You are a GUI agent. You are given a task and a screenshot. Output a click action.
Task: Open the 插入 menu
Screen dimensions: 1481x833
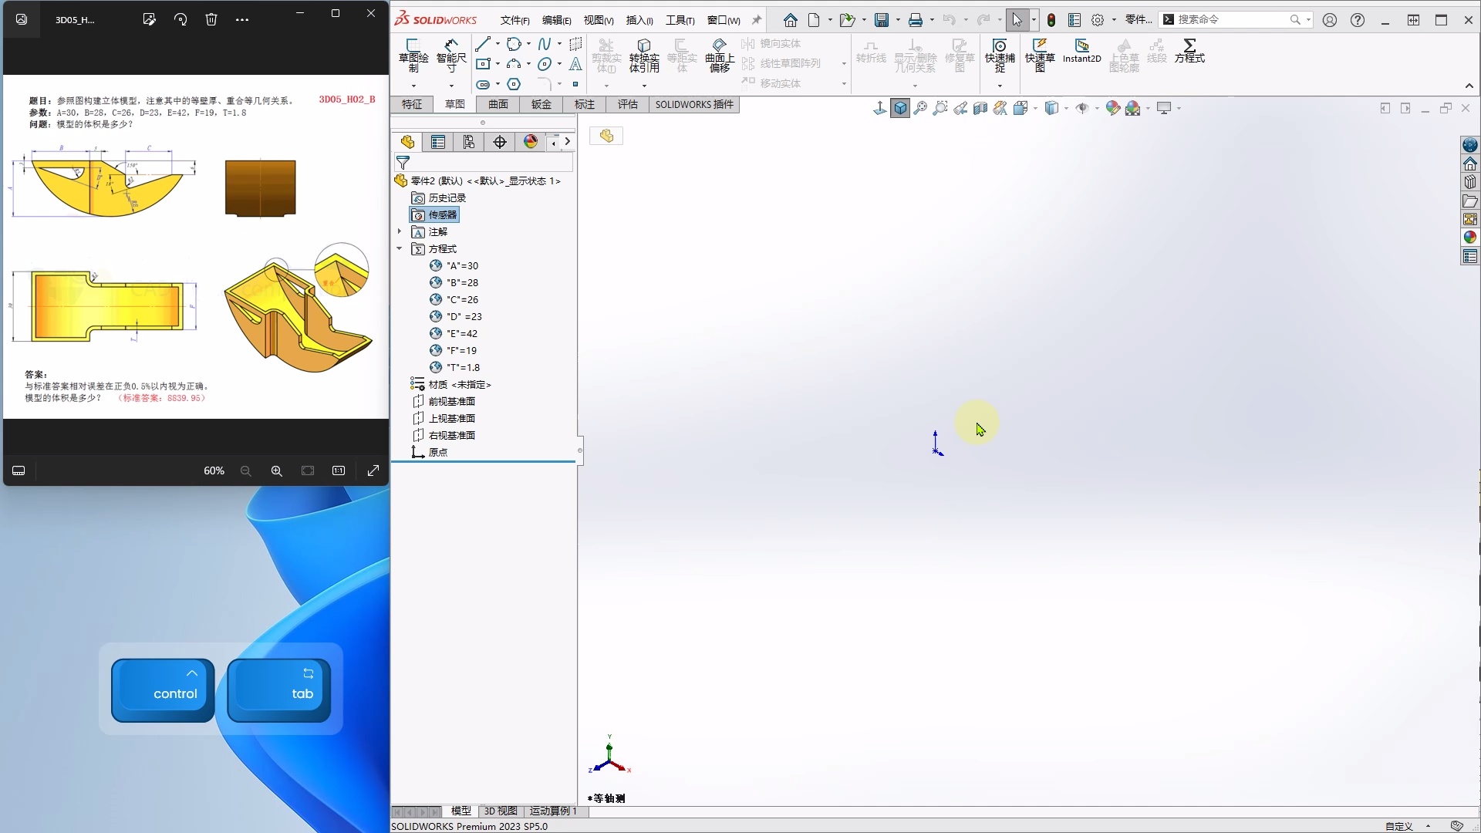tap(639, 20)
